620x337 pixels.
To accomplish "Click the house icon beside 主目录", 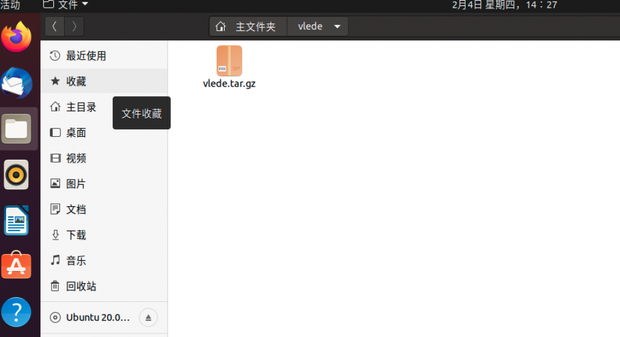I will point(55,106).
